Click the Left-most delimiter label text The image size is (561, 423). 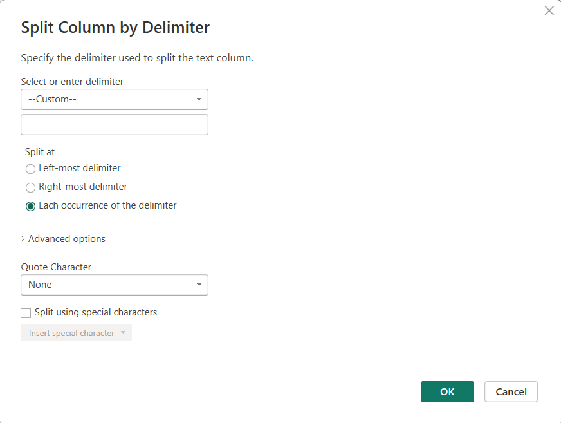tap(80, 168)
